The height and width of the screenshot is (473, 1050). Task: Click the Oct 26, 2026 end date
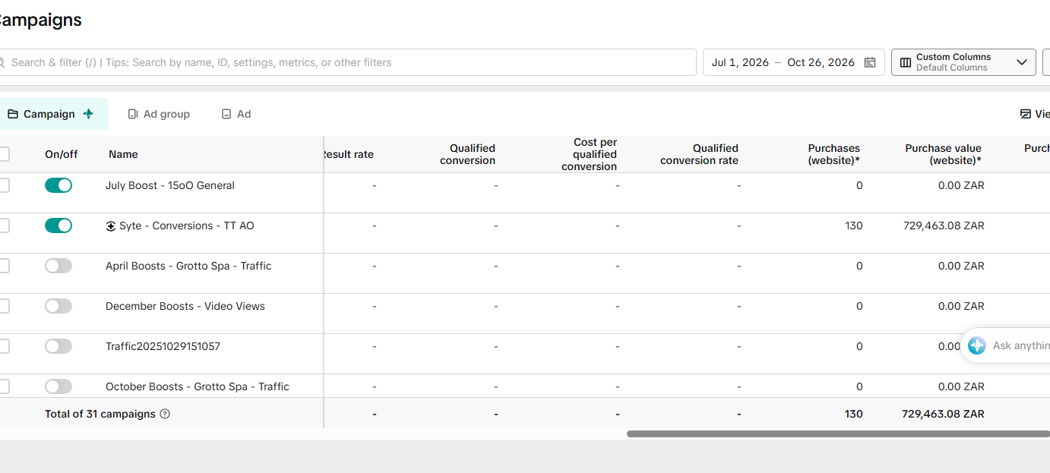[821, 62]
